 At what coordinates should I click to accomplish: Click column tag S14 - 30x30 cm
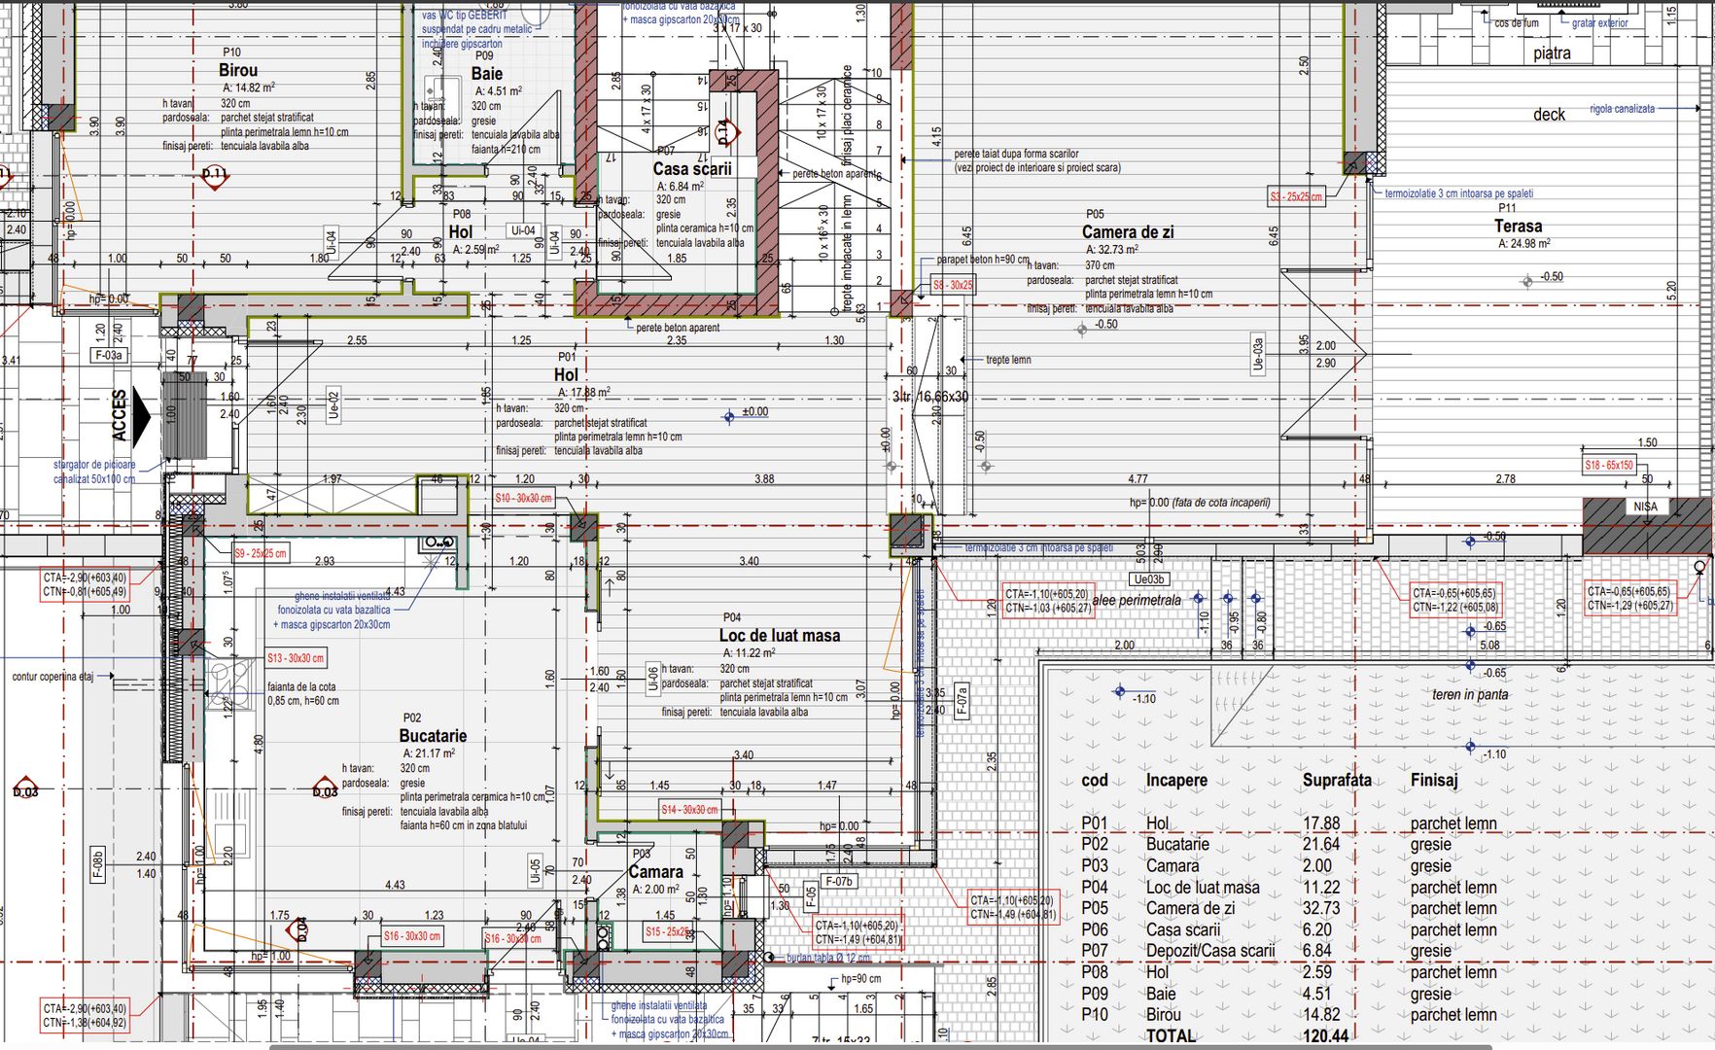689,809
